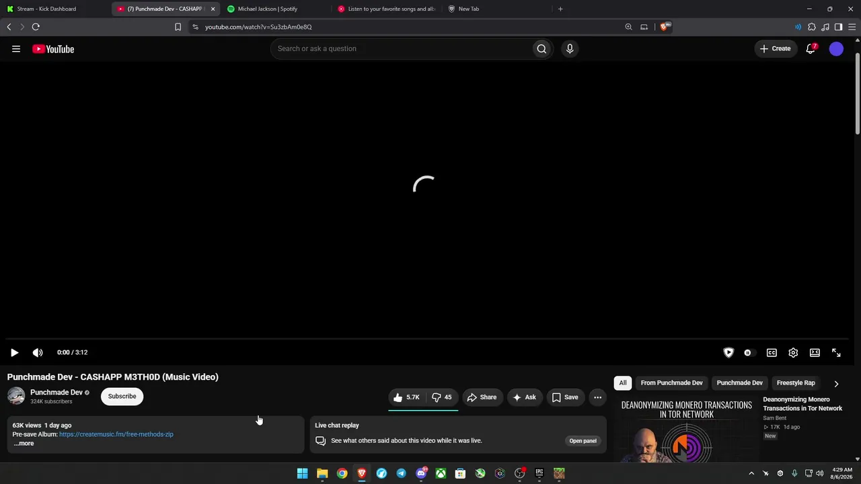Switch to Michael Jackson Spotify tab
Image resolution: width=861 pixels, height=484 pixels.
point(274,9)
